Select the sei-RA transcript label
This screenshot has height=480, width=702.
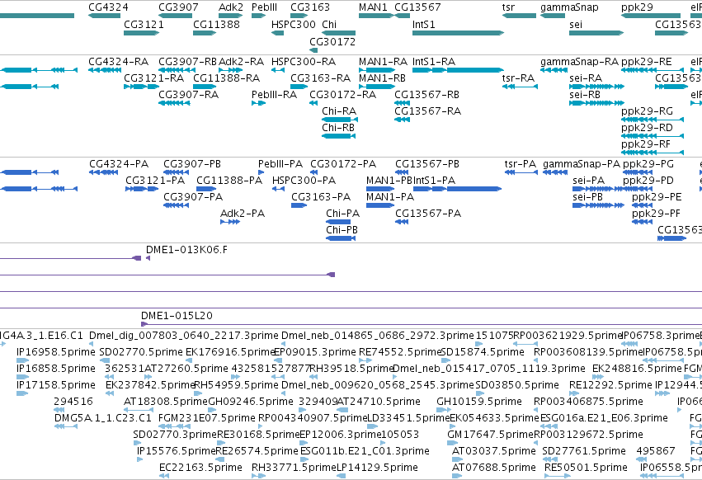(x=585, y=78)
